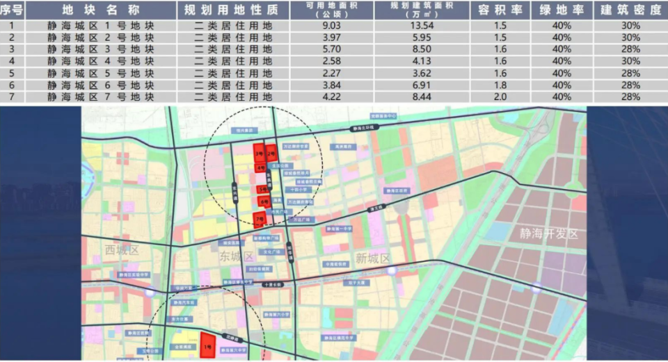Image resolution: width=668 pixels, height=362 pixels.
Task: Click the 静海第六中学 map label
Action: [x=233, y=350]
